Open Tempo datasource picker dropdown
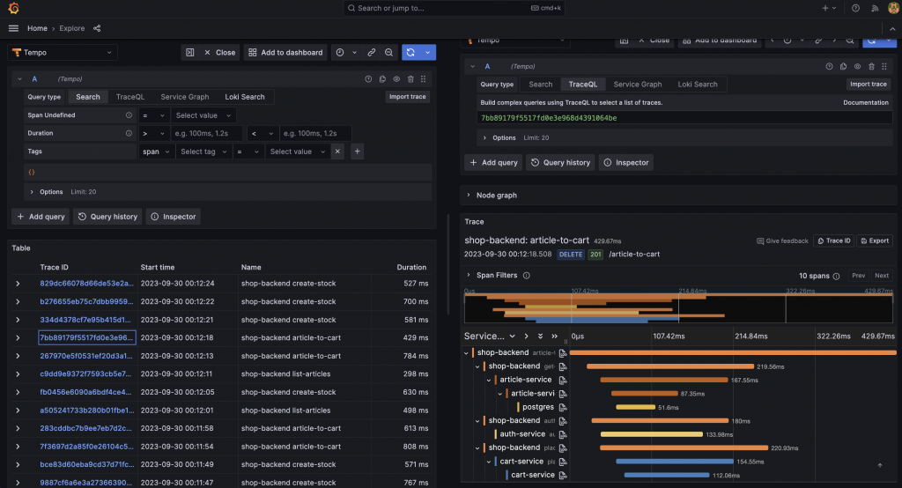The image size is (902, 488). [63, 52]
